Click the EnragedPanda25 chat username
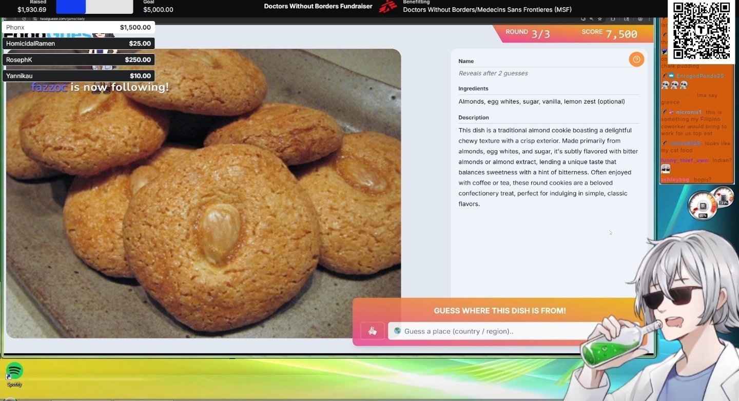739x401 pixels. (700, 76)
